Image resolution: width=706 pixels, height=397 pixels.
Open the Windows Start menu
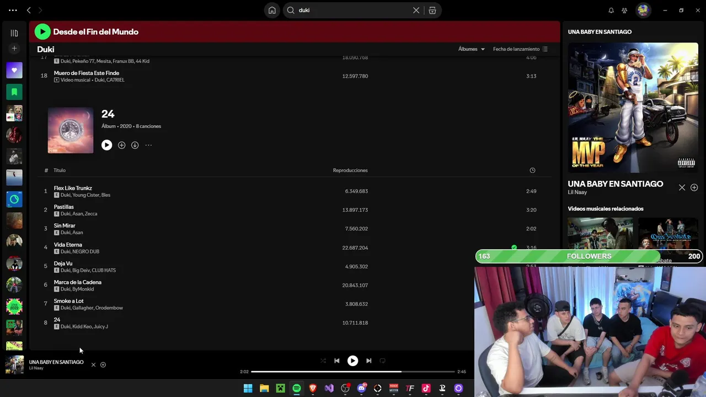click(248, 389)
